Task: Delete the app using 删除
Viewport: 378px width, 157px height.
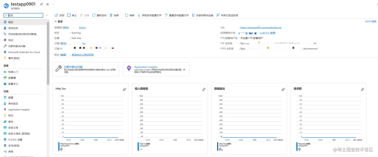Action: tap(114, 15)
